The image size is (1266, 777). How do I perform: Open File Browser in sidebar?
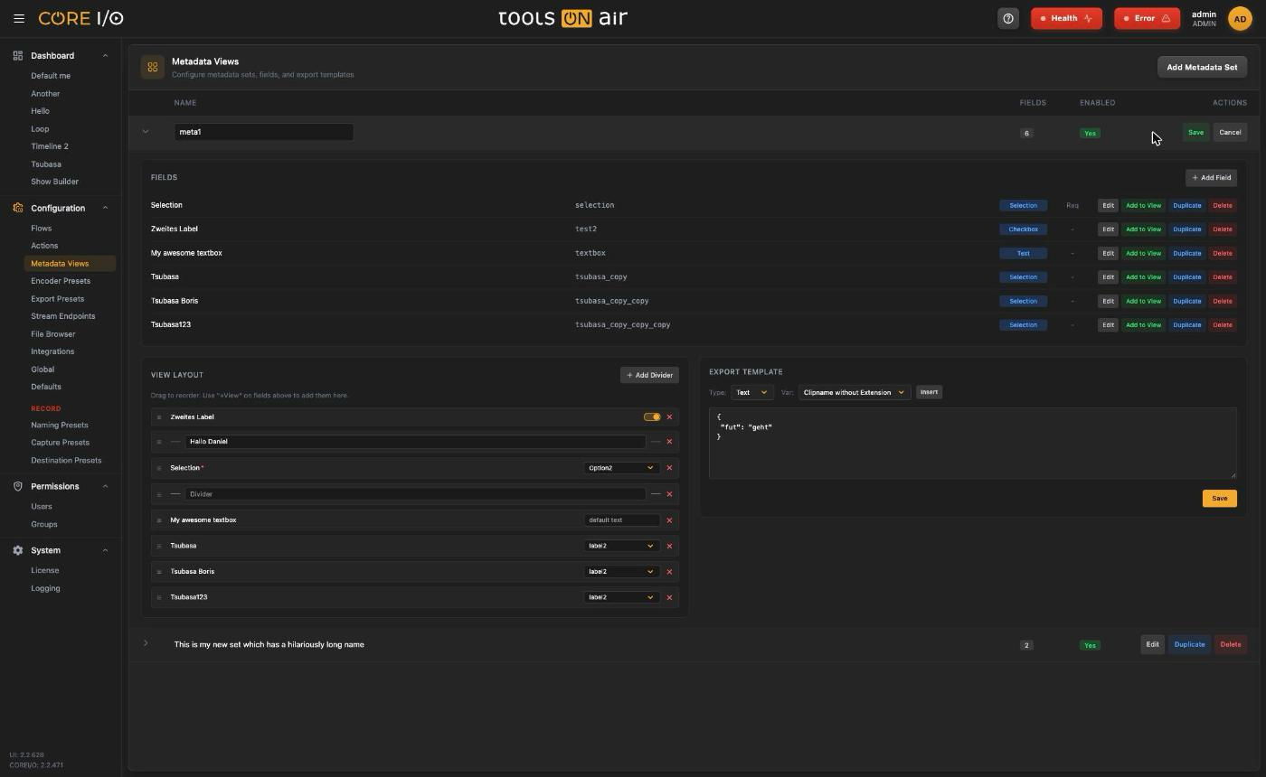(52, 334)
